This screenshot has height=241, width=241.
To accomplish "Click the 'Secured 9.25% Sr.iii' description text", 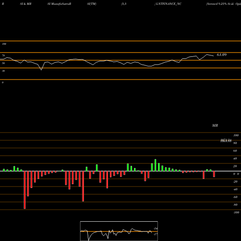I will click(220, 4).
